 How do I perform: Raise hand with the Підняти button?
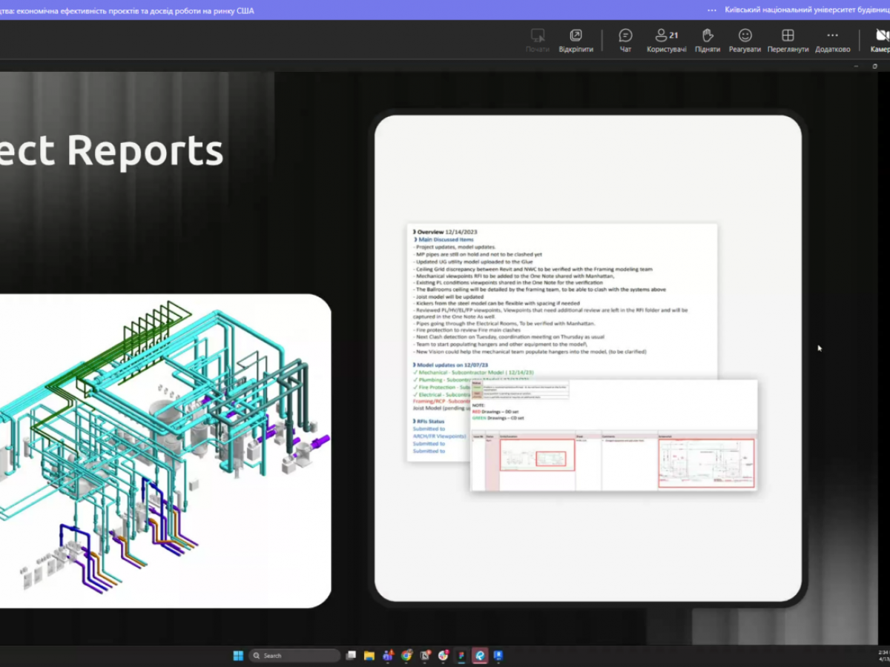707,41
